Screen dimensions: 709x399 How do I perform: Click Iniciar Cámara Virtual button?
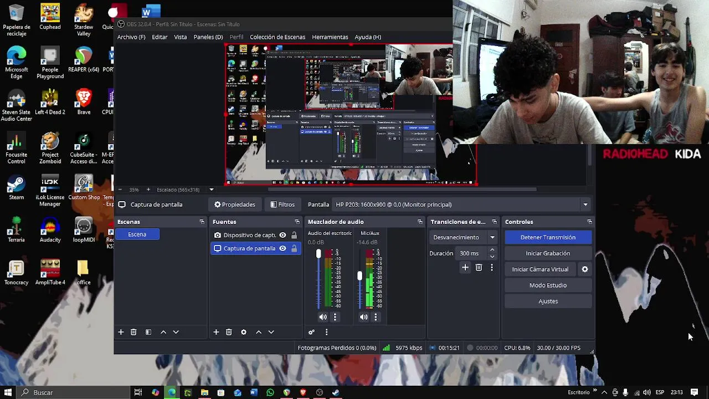(540, 269)
